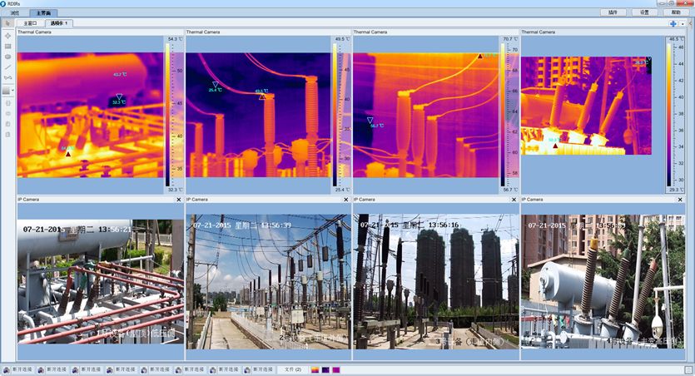Viewport: 695px width, 376px height.
Task: Click the blue plus add icon
Action: point(673,24)
